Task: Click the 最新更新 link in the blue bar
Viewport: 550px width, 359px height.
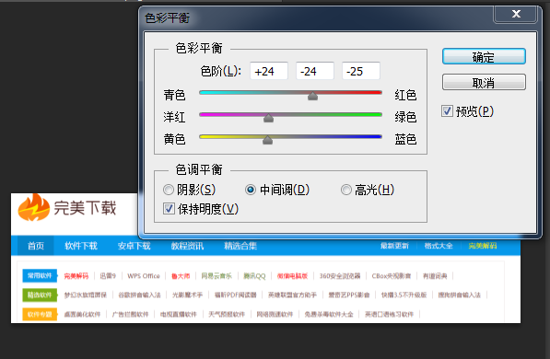Action: click(x=394, y=246)
